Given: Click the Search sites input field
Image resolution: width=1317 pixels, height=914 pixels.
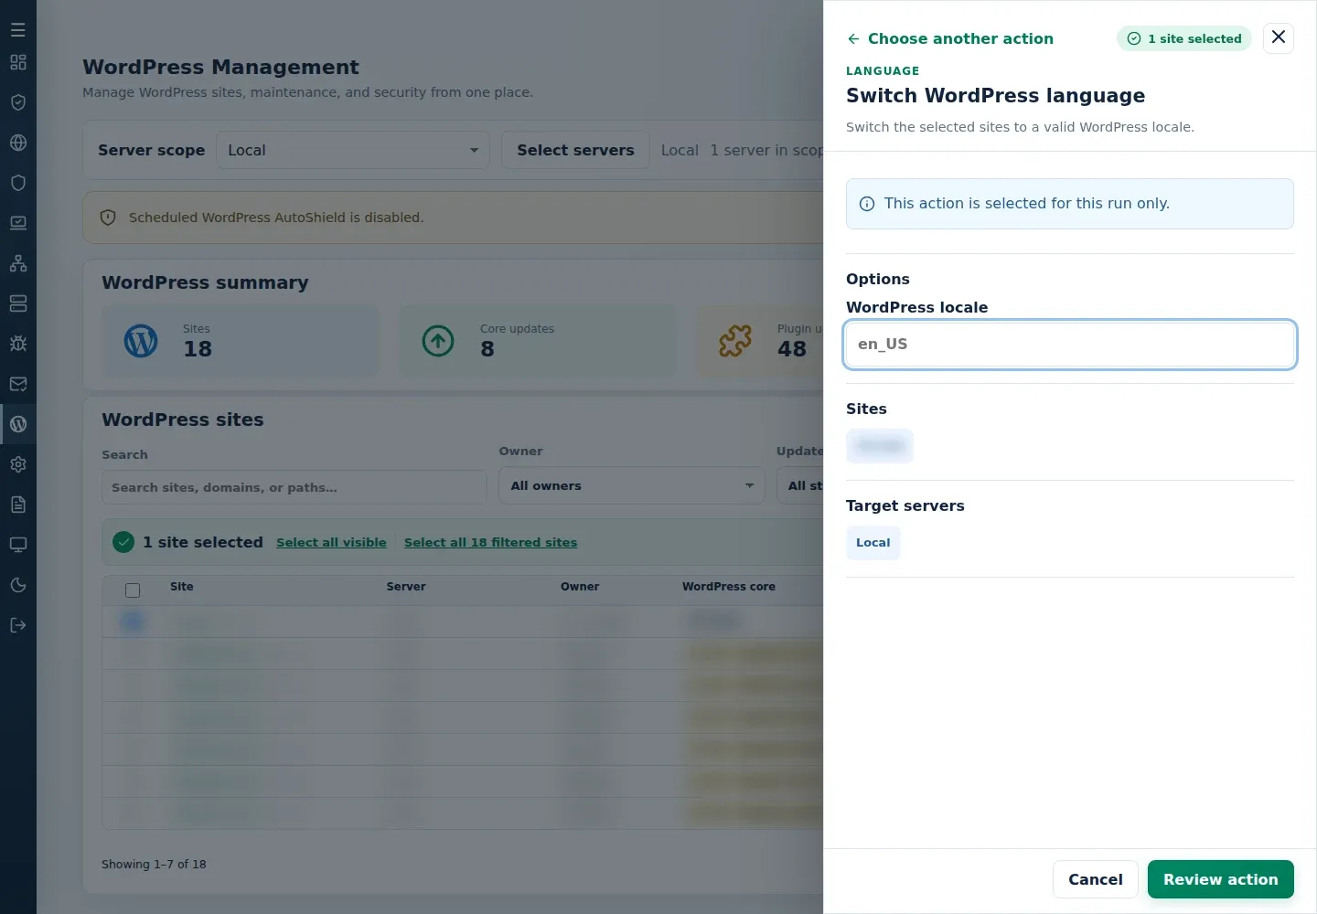Looking at the screenshot, I should point(294,487).
